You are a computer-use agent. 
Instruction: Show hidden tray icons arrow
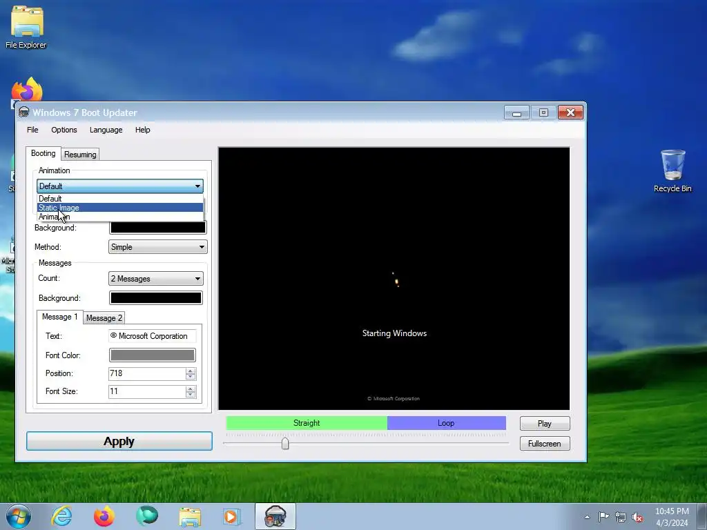coord(587,517)
